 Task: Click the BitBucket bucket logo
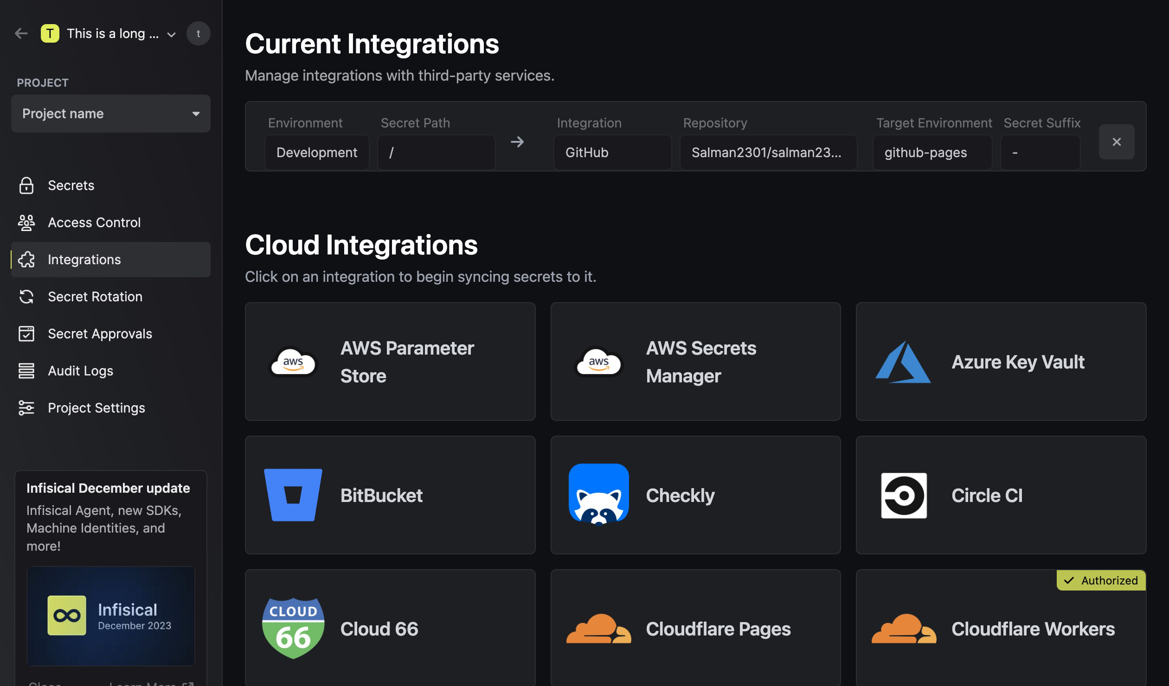click(293, 495)
